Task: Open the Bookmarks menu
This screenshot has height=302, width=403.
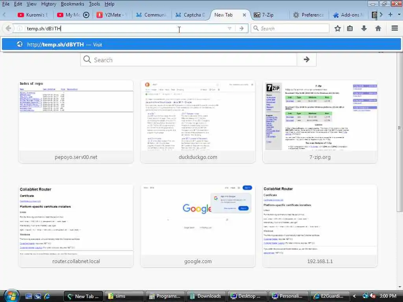Action: pos(72,4)
